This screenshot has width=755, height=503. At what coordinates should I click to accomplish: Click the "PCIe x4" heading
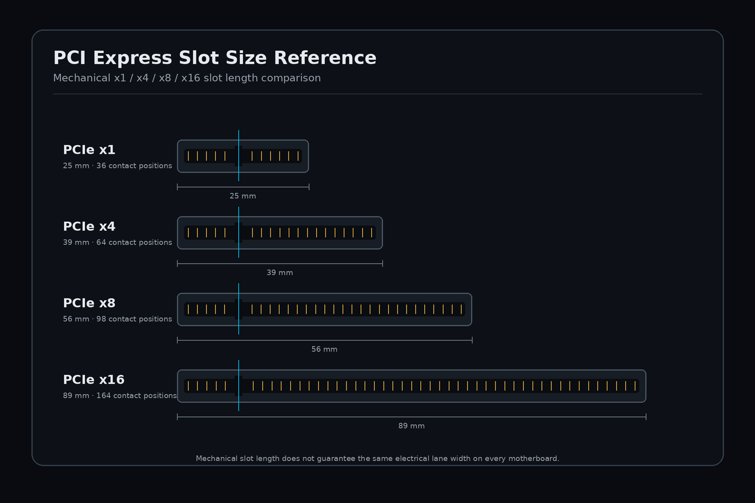pos(89,226)
